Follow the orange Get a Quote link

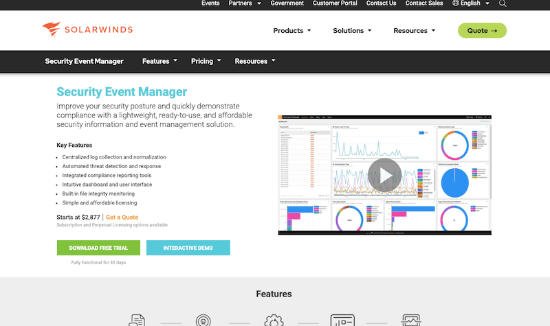click(122, 217)
